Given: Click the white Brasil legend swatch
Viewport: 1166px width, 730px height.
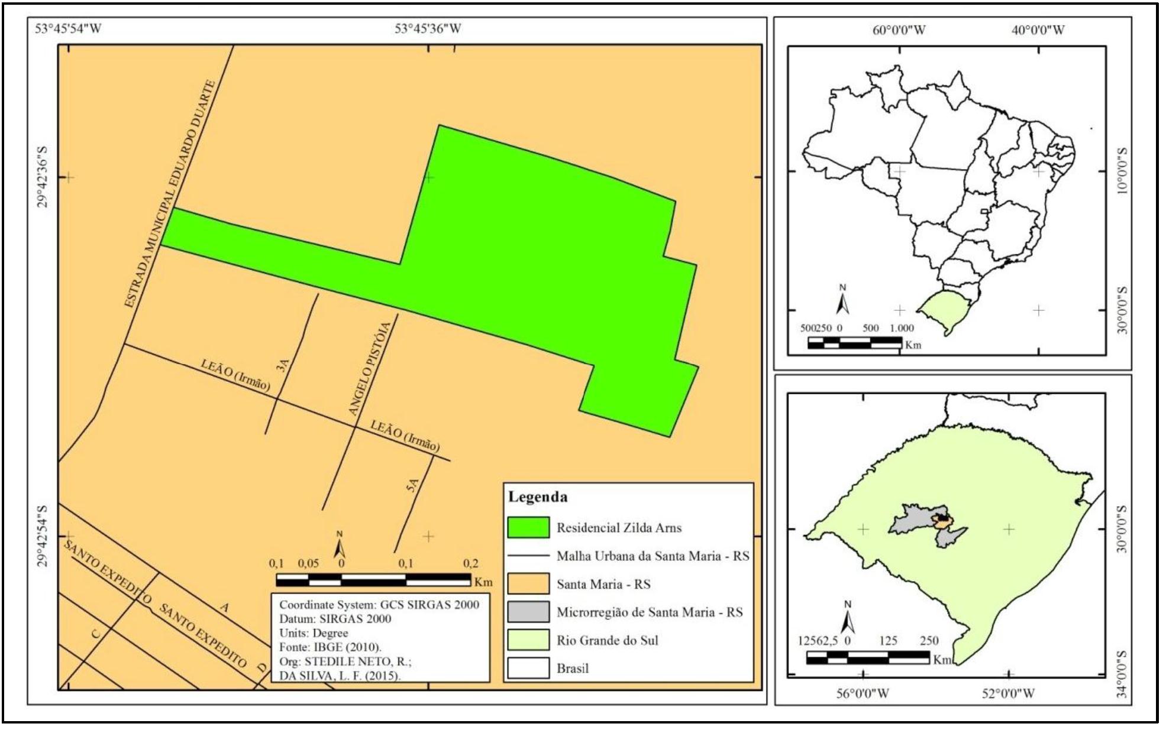Looking at the screenshot, I should coord(528,669).
